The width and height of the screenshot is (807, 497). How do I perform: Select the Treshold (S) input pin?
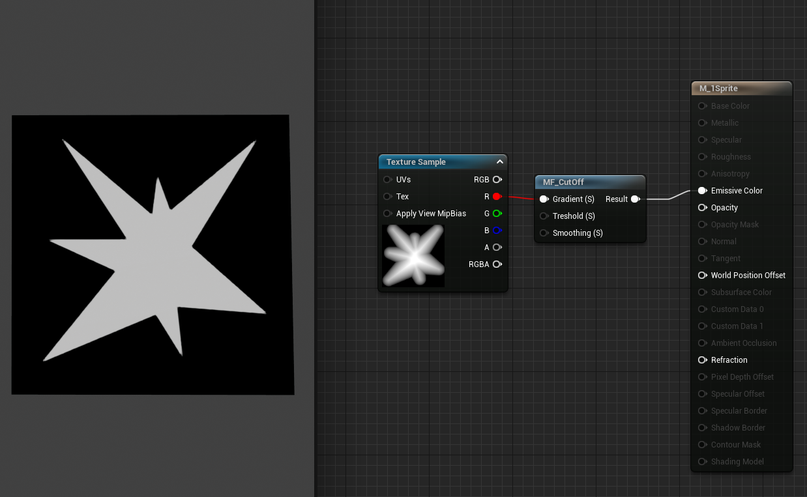tap(544, 216)
